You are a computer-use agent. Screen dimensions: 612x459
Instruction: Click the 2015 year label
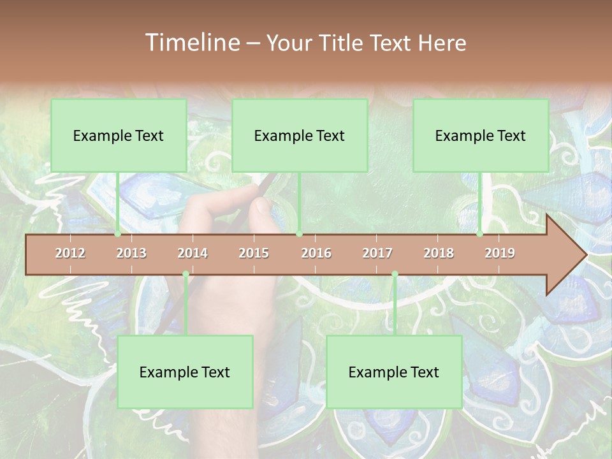point(254,253)
